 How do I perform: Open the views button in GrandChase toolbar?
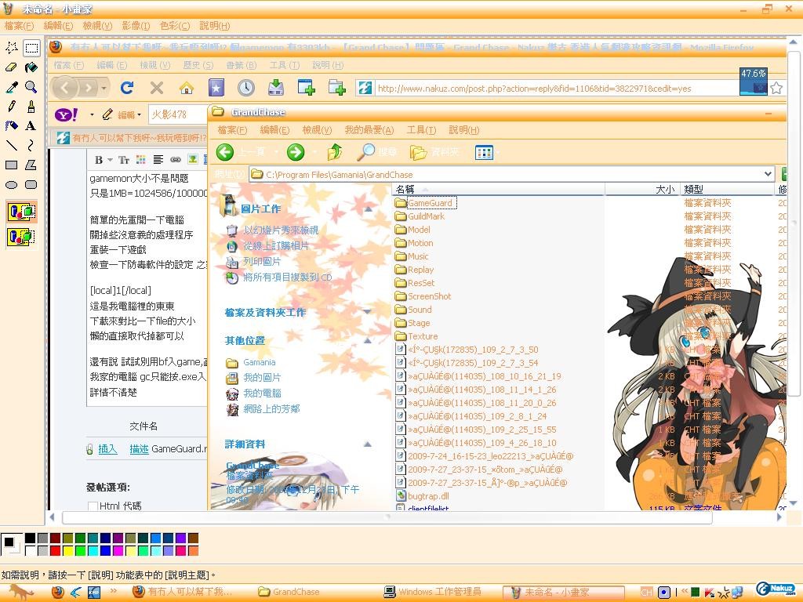(x=483, y=152)
